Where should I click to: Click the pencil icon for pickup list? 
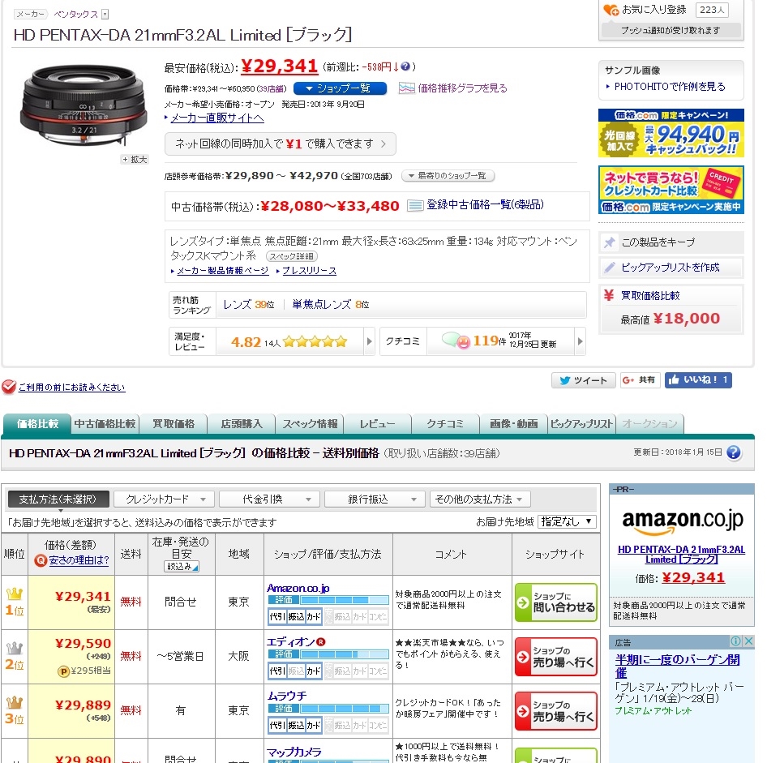[x=609, y=267]
